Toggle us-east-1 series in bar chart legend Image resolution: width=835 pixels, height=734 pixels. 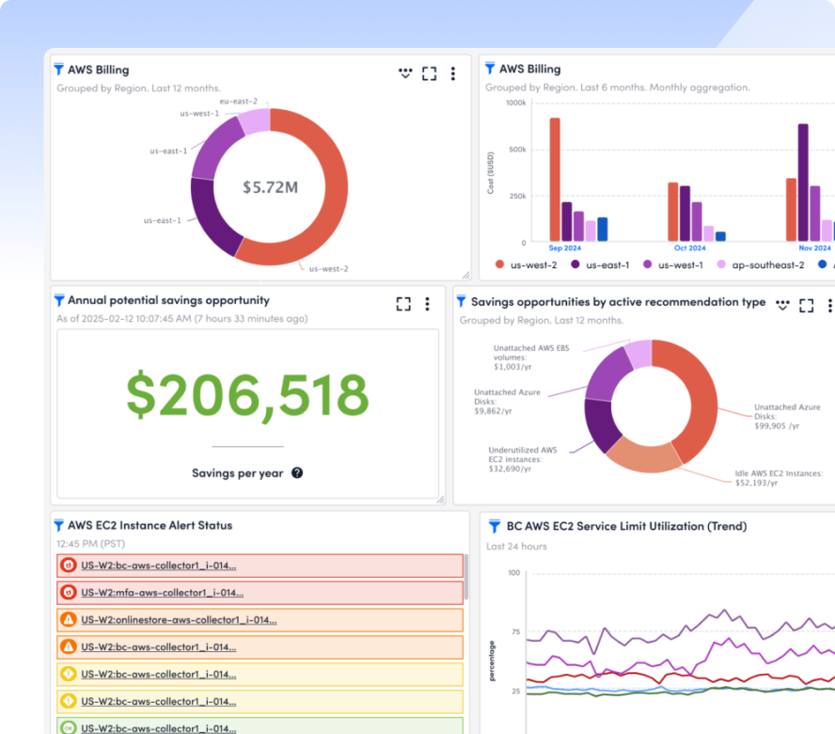600,265
